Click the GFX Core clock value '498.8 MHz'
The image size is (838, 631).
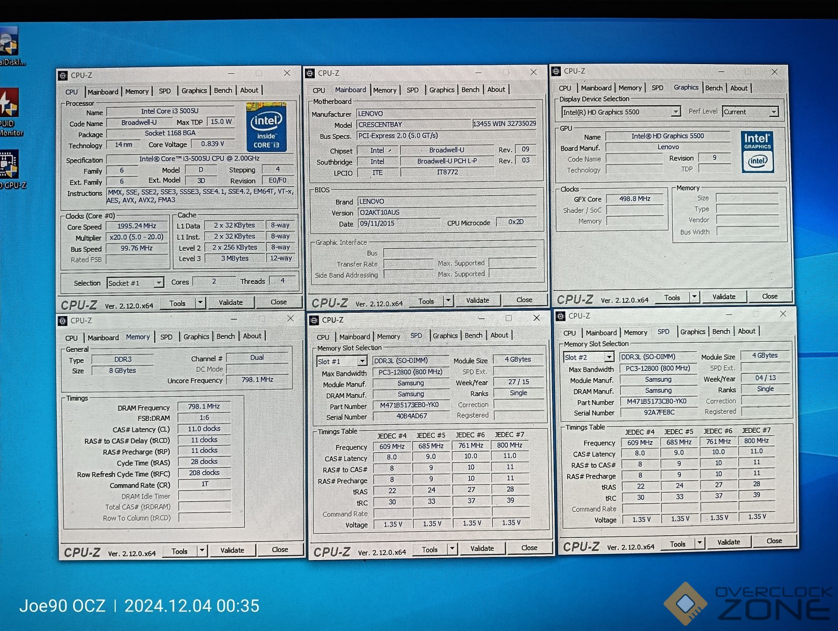635,199
